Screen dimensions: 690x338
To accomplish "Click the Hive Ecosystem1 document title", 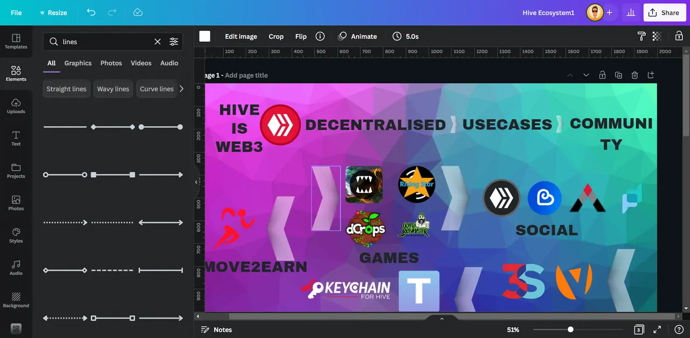I will point(549,12).
